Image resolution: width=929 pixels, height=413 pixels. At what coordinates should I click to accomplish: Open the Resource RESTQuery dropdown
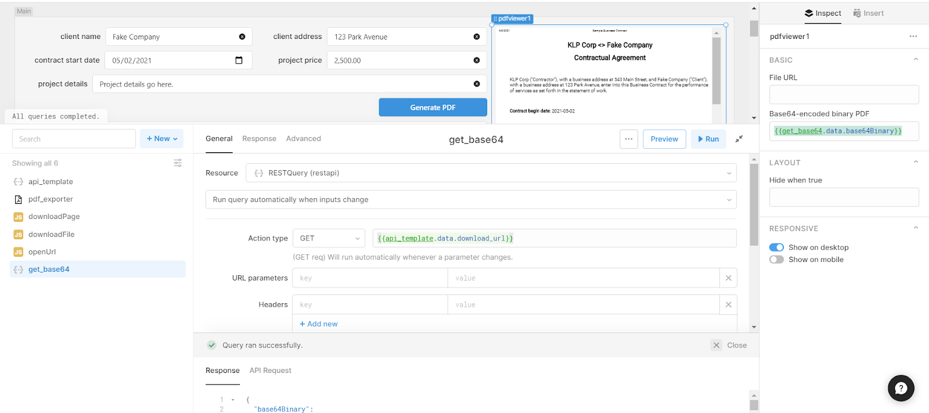(x=491, y=173)
